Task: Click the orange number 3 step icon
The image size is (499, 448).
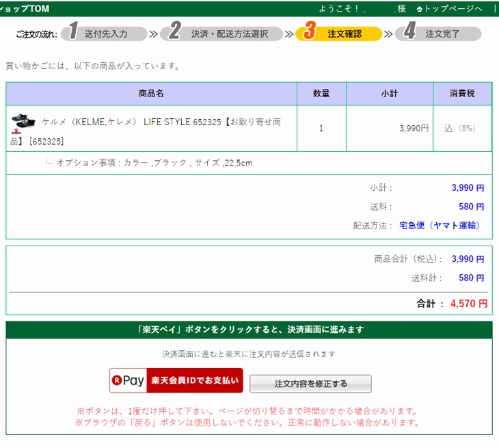Action: (309, 31)
